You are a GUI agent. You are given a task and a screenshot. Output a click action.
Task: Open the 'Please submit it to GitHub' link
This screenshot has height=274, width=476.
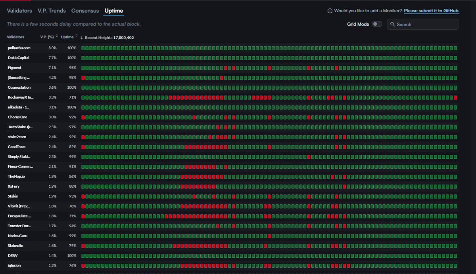432,11
